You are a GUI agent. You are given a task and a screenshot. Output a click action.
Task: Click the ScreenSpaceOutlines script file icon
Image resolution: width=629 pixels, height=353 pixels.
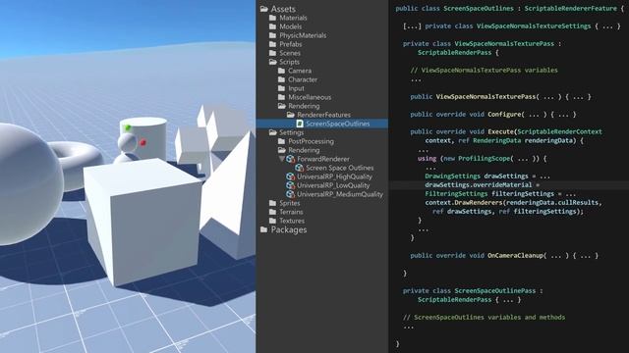[300, 124]
